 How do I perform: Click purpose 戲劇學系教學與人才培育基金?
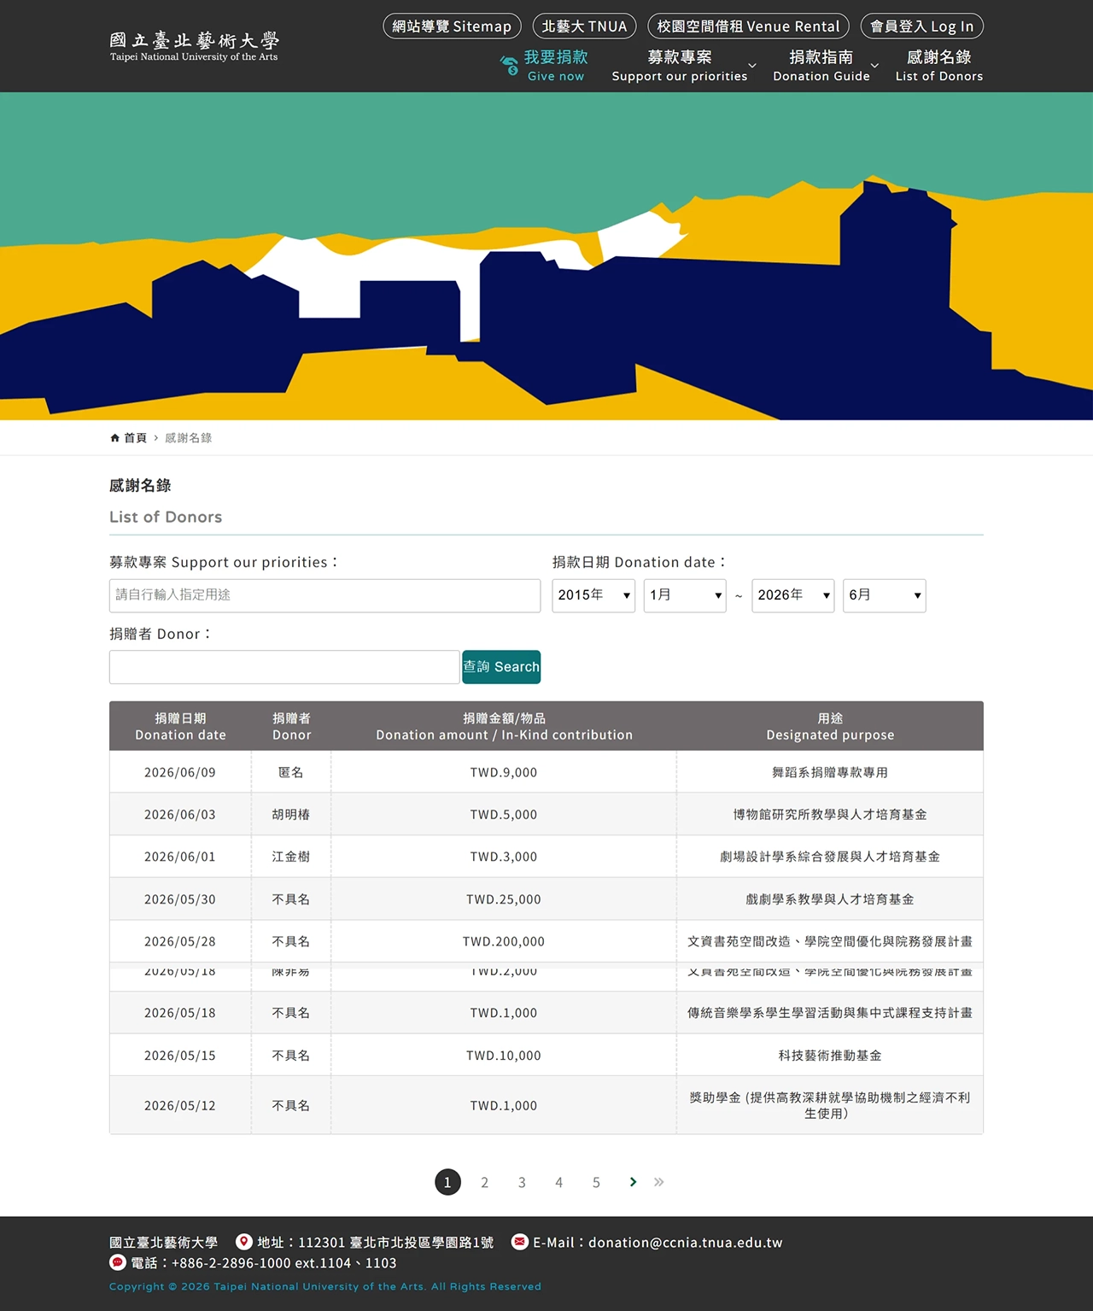[x=830, y=899]
